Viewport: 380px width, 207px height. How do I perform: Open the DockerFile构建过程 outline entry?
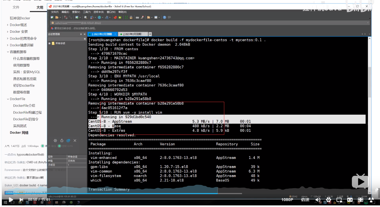click(27, 112)
